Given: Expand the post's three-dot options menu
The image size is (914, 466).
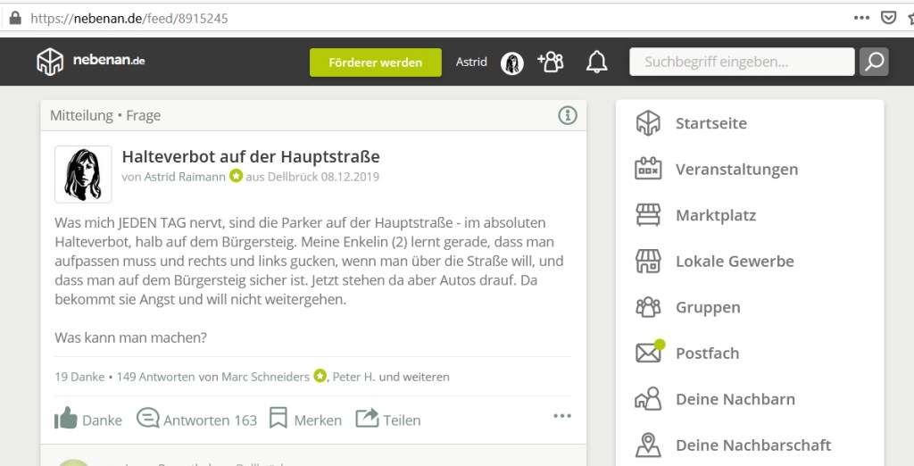Looking at the screenshot, I should (x=561, y=416).
